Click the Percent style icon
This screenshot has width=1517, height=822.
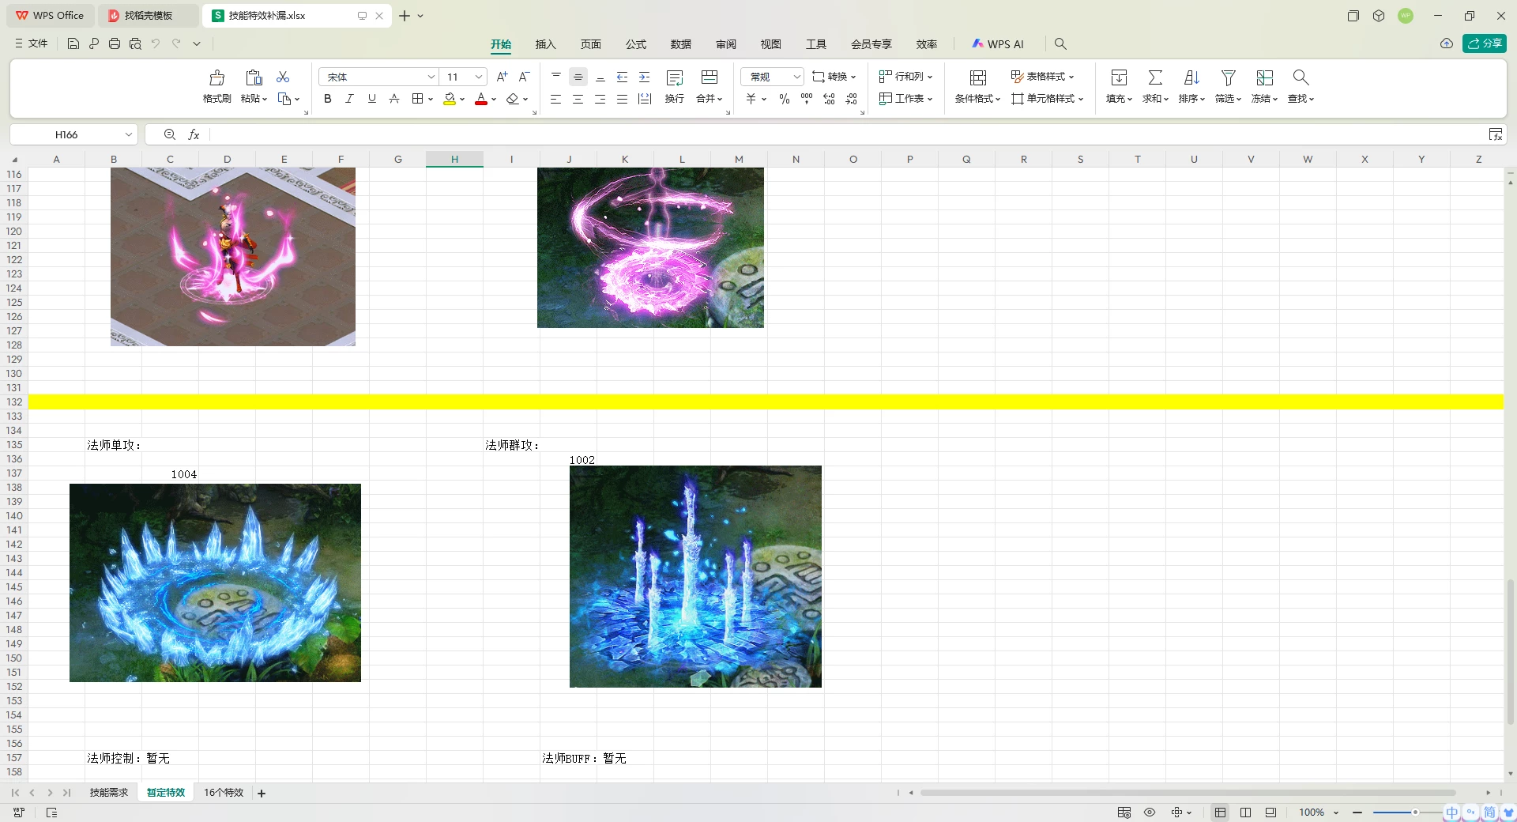point(785,99)
